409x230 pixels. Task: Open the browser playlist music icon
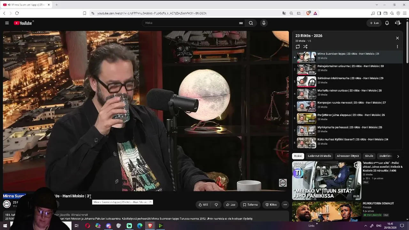click(x=373, y=13)
